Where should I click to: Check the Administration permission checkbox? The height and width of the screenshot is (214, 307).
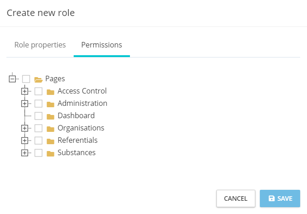(38, 104)
